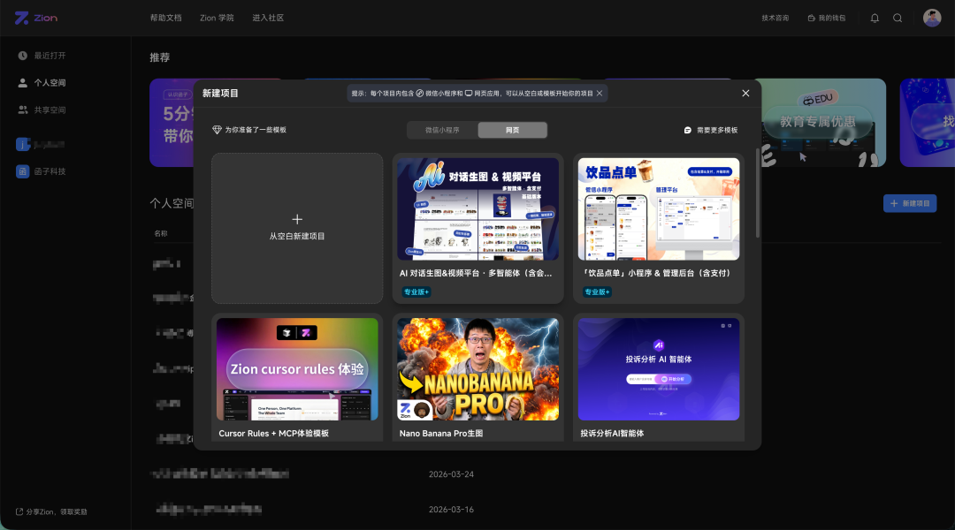Viewport: 955px width, 530px height.
Task: Click the share icon beside 分享Zion
Action: click(19, 511)
